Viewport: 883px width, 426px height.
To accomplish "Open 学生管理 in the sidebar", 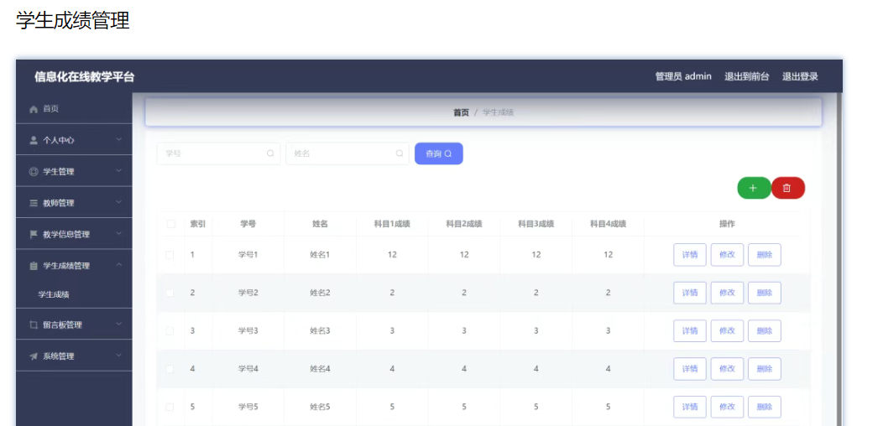I will [x=75, y=172].
